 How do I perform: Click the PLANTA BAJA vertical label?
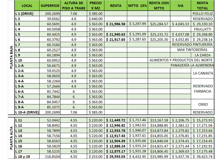pyautogui.click(x=11, y=57)
